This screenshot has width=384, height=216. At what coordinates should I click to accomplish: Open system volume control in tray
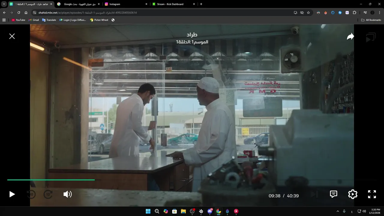coord(364,211)
